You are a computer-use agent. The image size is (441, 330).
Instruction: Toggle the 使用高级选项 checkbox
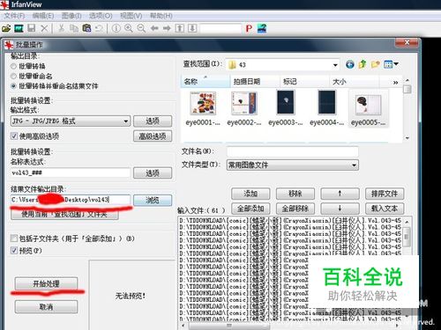click(14, 136)
